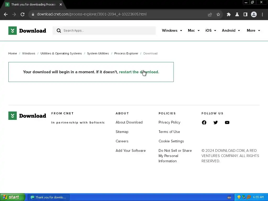
Task: Click the browser forward arrow
Action: click(x=14, y=14)
